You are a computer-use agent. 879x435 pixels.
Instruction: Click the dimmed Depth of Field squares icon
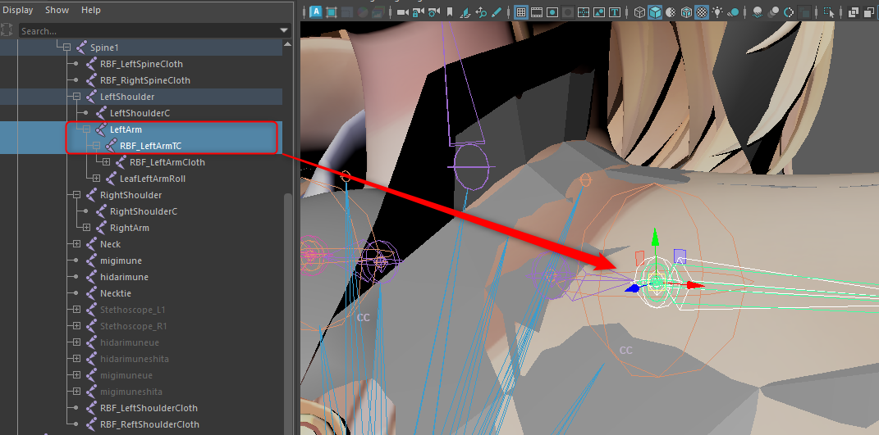[x=805, y=11]
